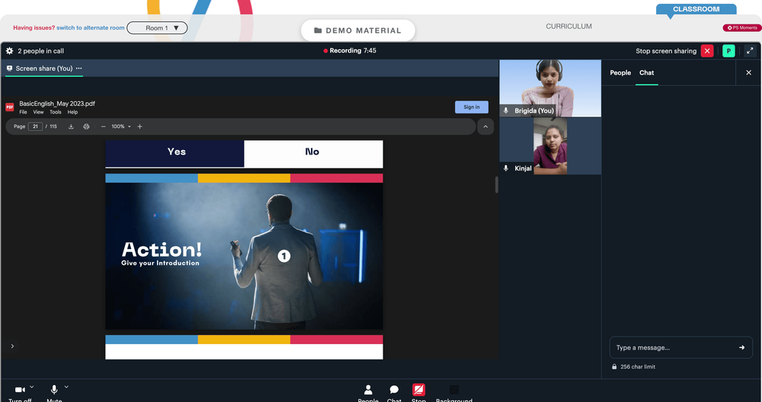Open Room 1 dropdown selector
Viewport: 762px width, 402px height.
pos(157,27)
